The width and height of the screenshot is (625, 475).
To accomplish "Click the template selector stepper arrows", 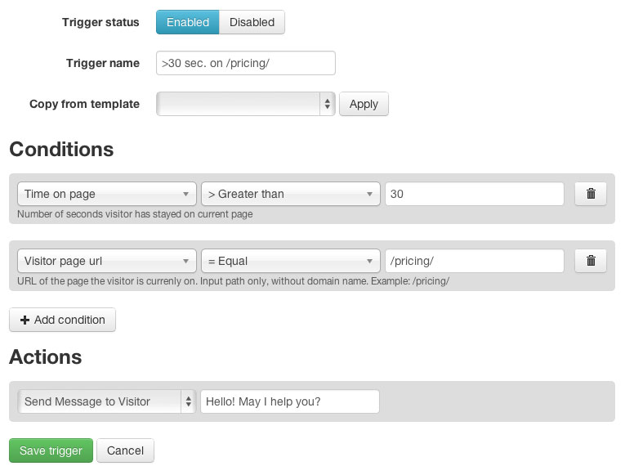I will point(328,104).
